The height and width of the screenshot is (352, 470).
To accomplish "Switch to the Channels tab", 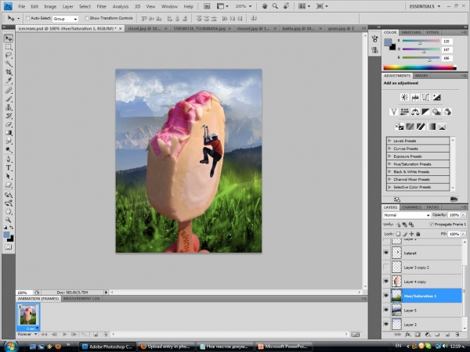I will [411, 207].
